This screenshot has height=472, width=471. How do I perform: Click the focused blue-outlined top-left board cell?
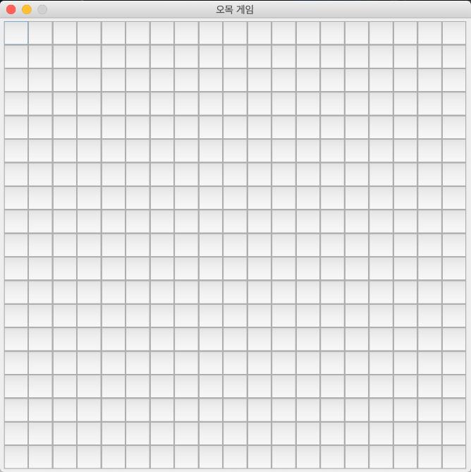(16, 33)
